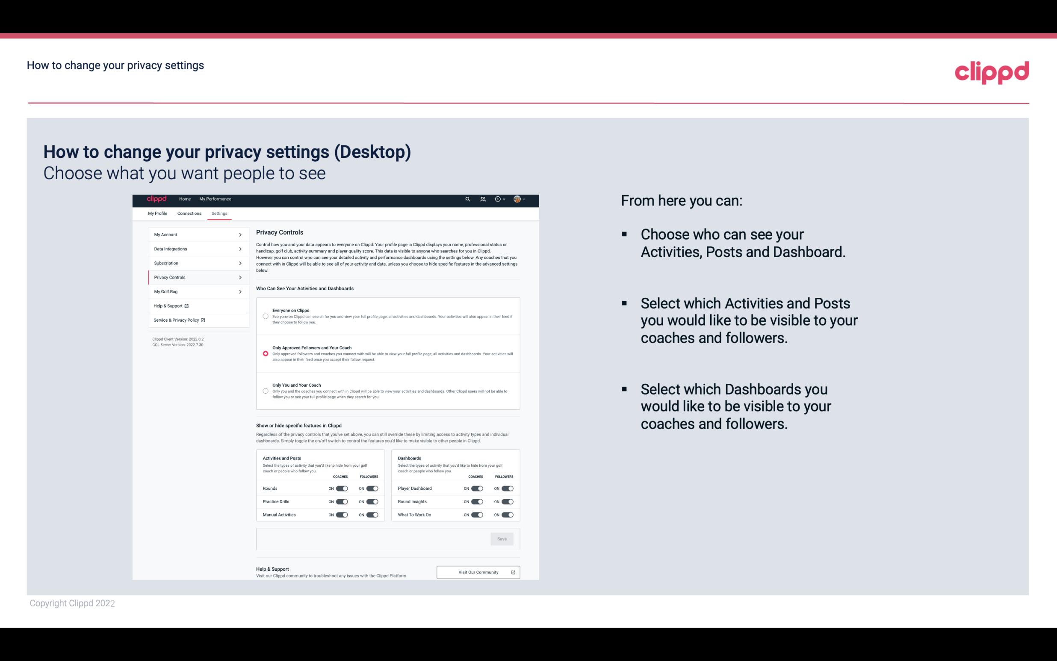
Task: Click the My Performance navigation icon
Action: coord(216,199)
